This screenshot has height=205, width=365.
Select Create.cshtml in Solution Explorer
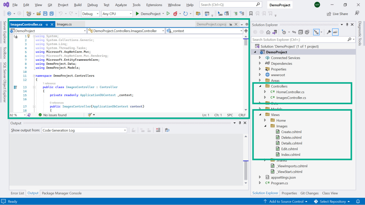[x=291, y=132]
